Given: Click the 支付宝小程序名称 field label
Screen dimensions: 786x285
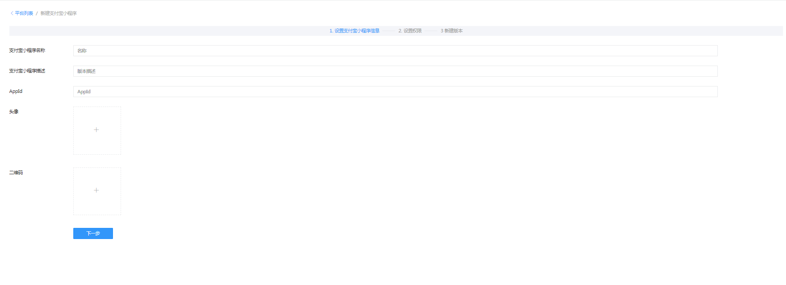Looking at the screenshot, I should tap(27, 50).
